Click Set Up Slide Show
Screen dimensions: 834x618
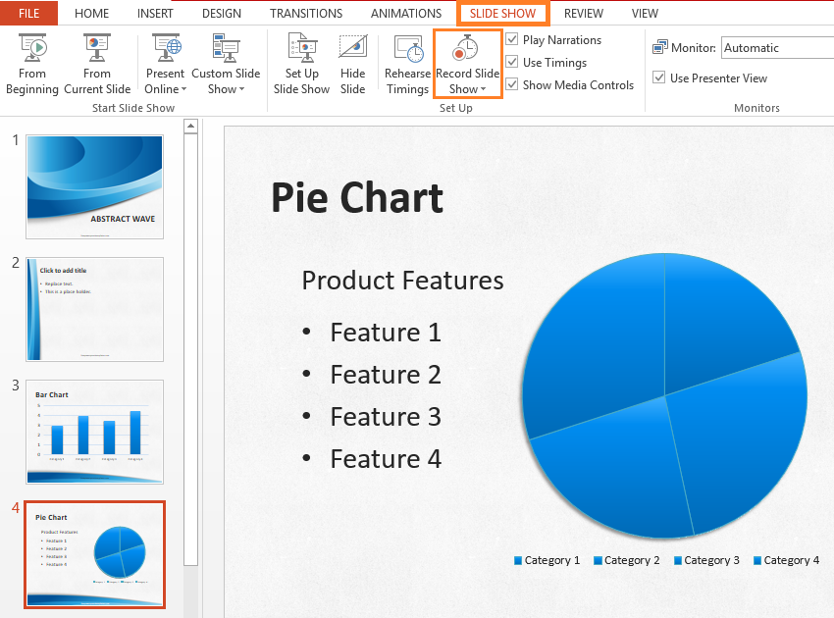[301, 62]
